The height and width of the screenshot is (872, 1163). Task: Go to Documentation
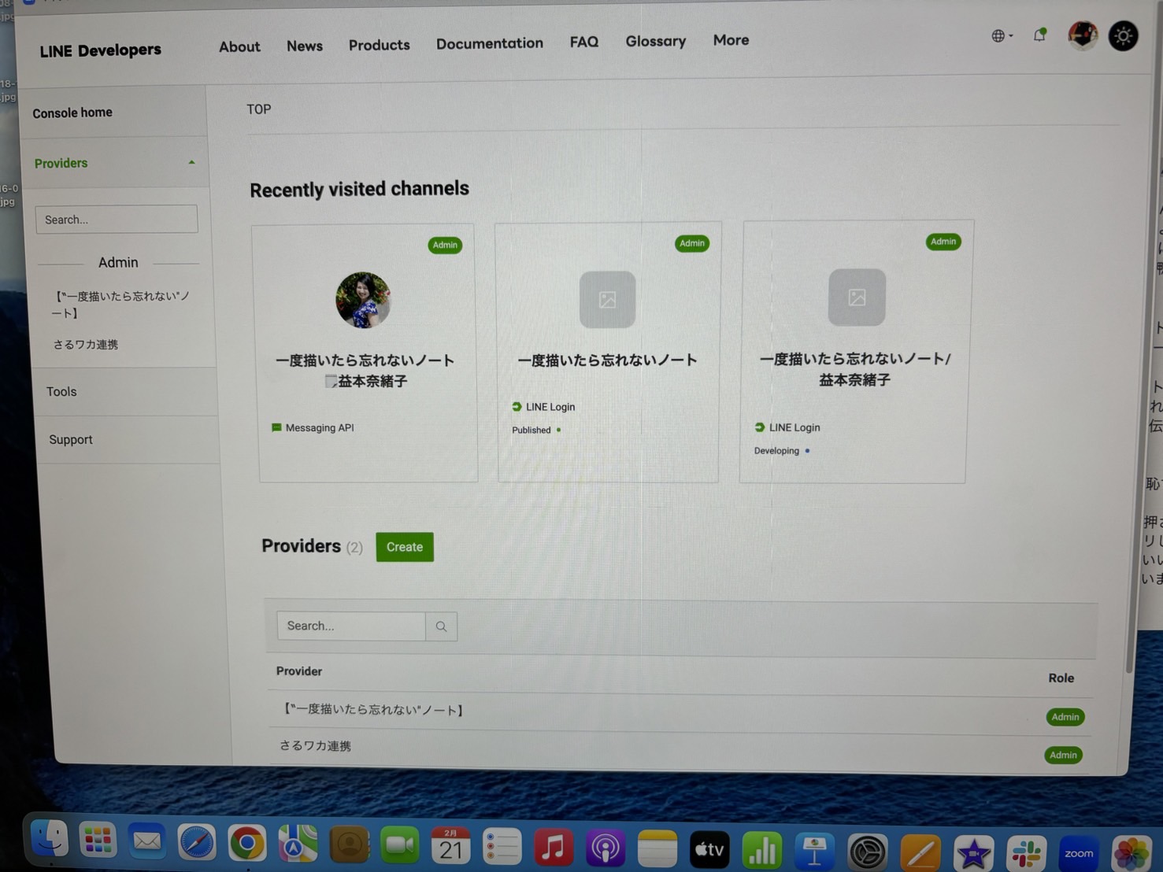pos(489,43)
